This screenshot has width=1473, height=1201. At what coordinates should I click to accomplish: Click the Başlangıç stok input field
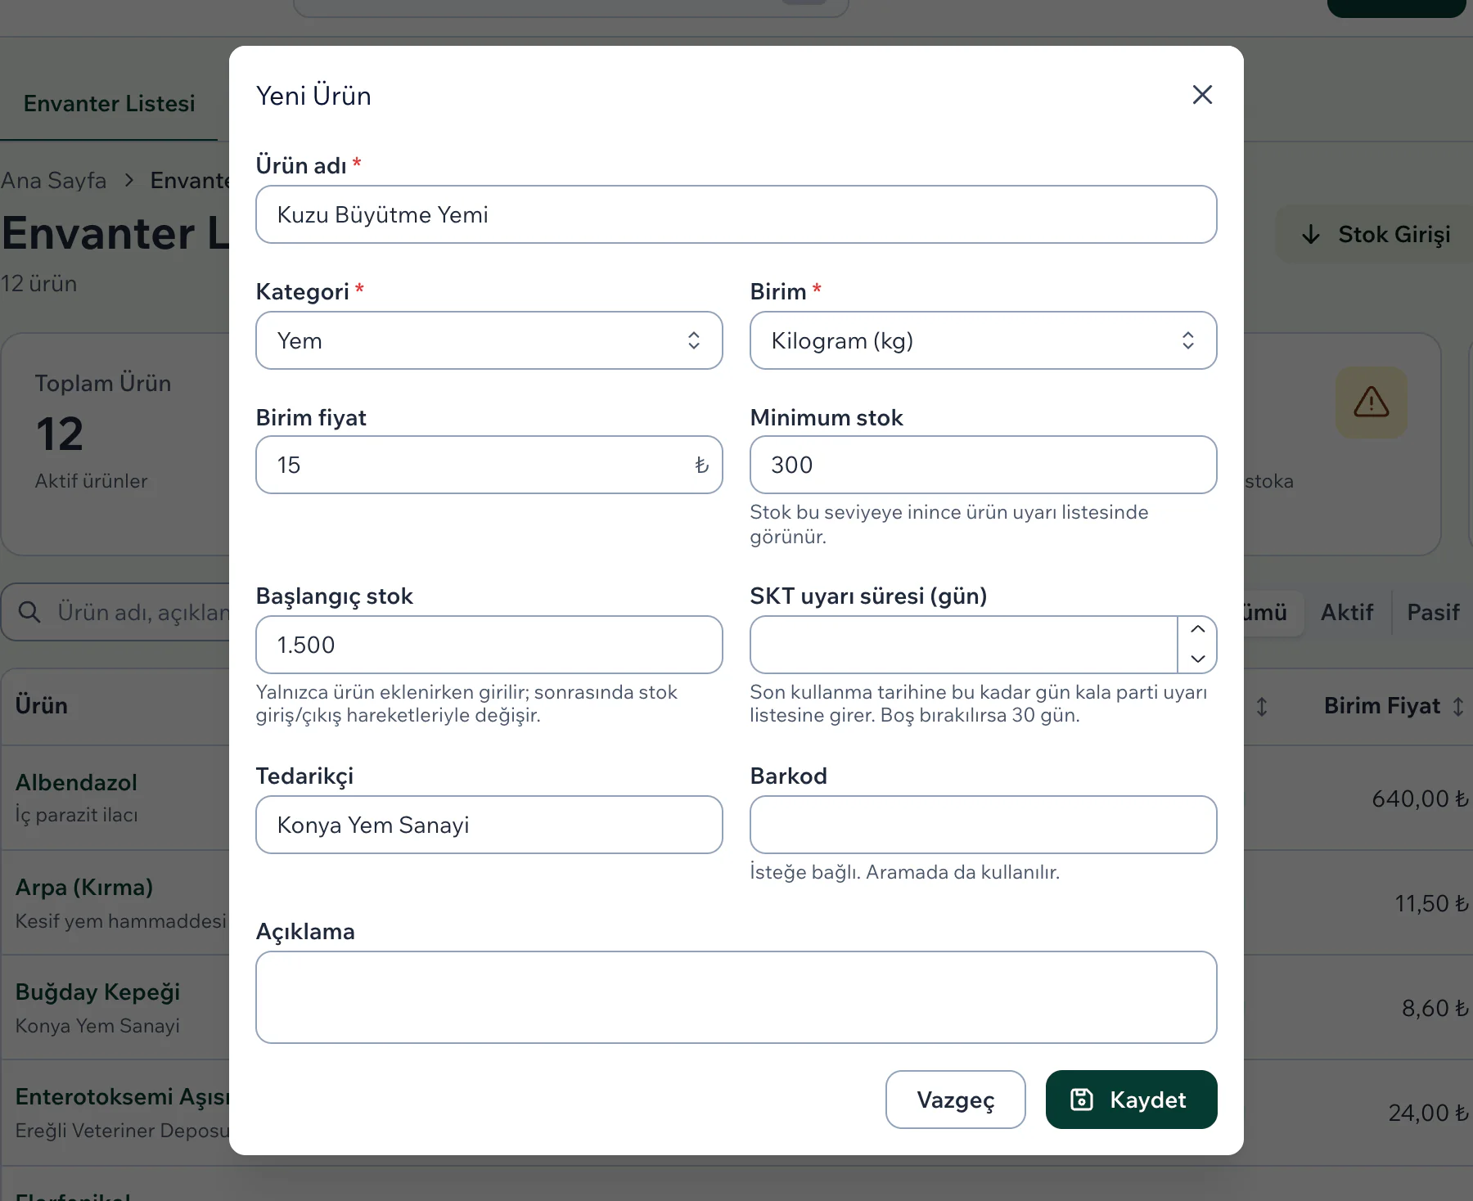click(489, 645)
